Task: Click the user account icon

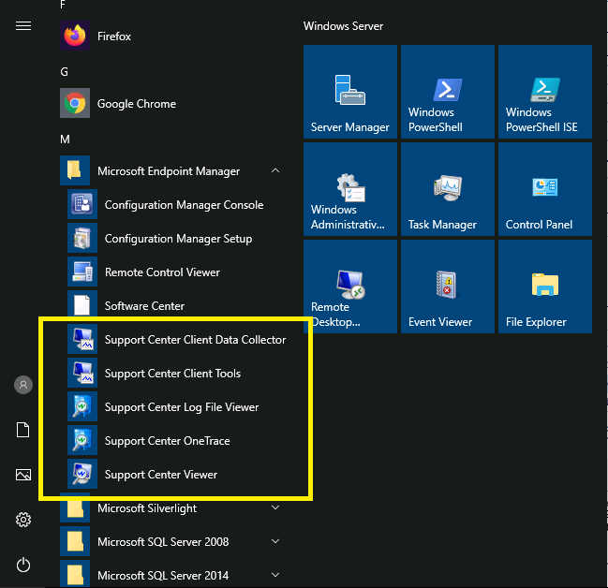Action: (23, 385)
